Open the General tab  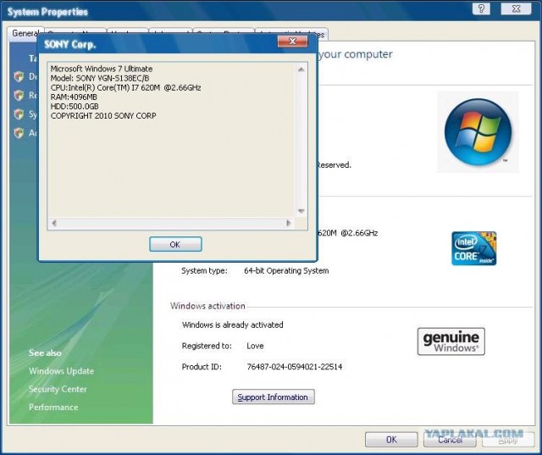[25, 34]
